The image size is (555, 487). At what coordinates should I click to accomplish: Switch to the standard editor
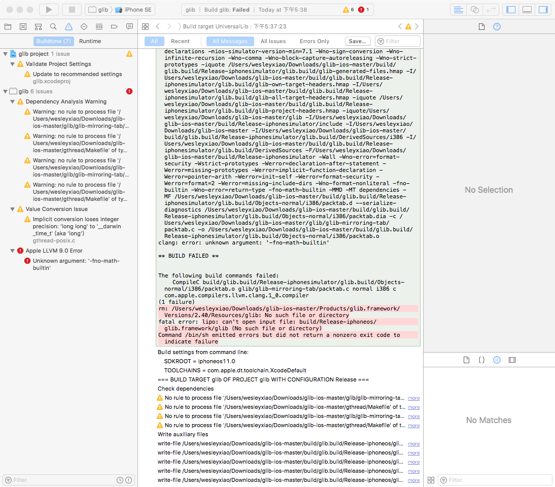tap(459, 10)
